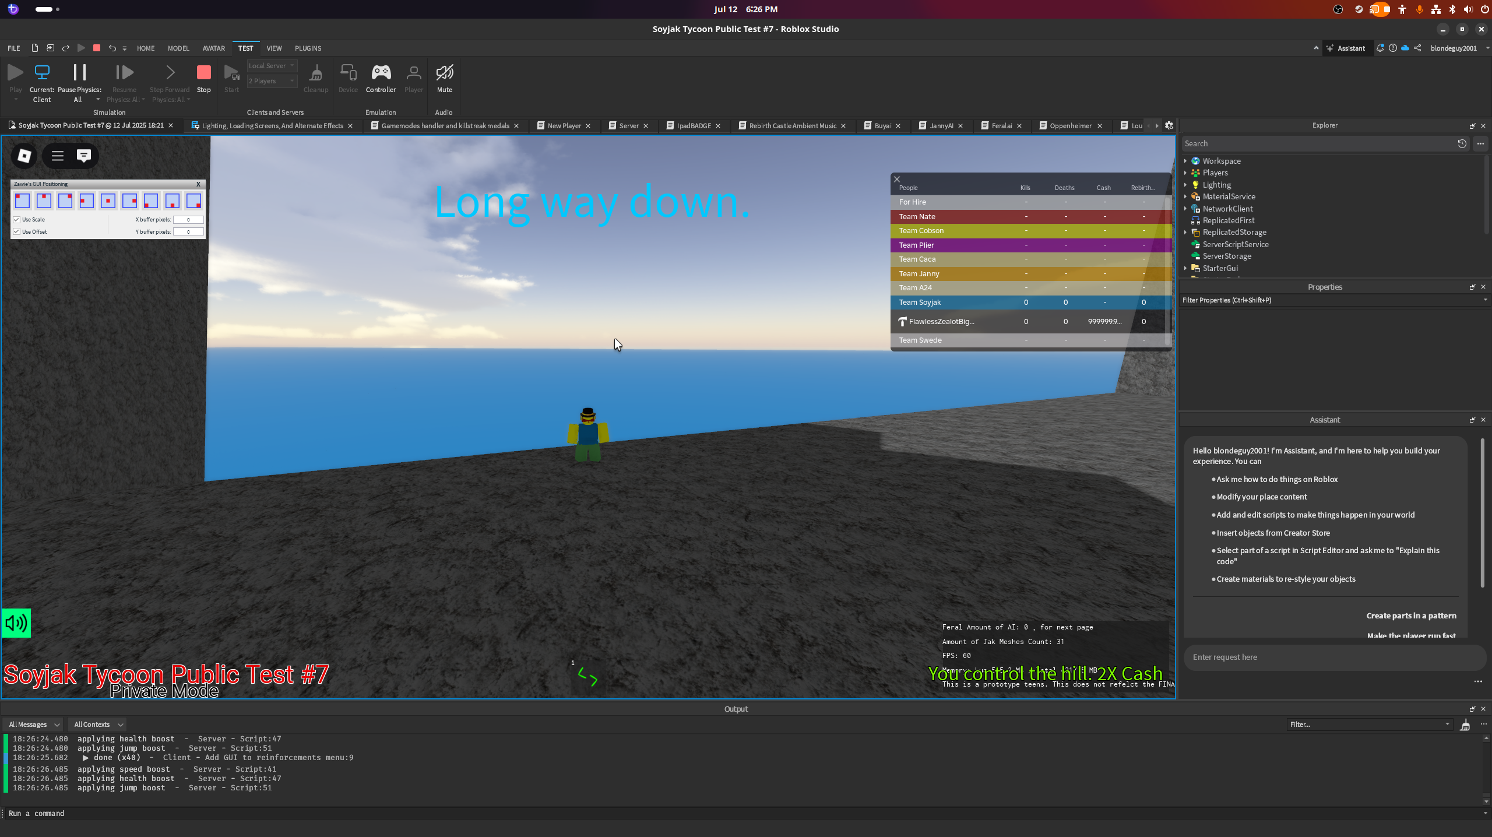Toggle the green in-game sound speaker button
Image resolution: width=1492 pixels, height=837 pixels.
(x=16, y=623)
